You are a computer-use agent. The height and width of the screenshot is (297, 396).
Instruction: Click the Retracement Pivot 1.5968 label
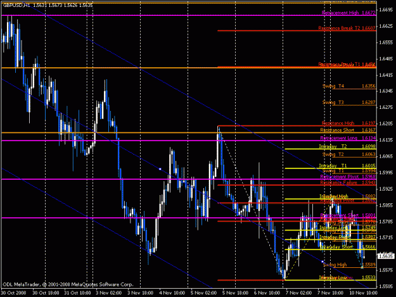point(348,177)
